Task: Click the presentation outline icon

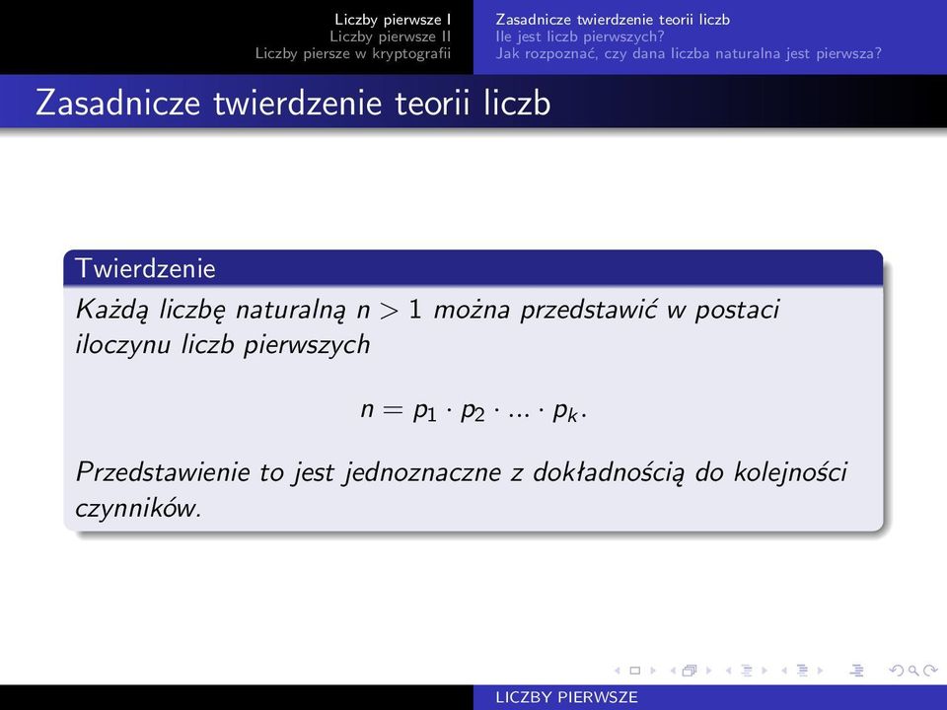Action: (x=856, y=671)
